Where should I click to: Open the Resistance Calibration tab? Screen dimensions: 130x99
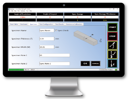point(74,24)
